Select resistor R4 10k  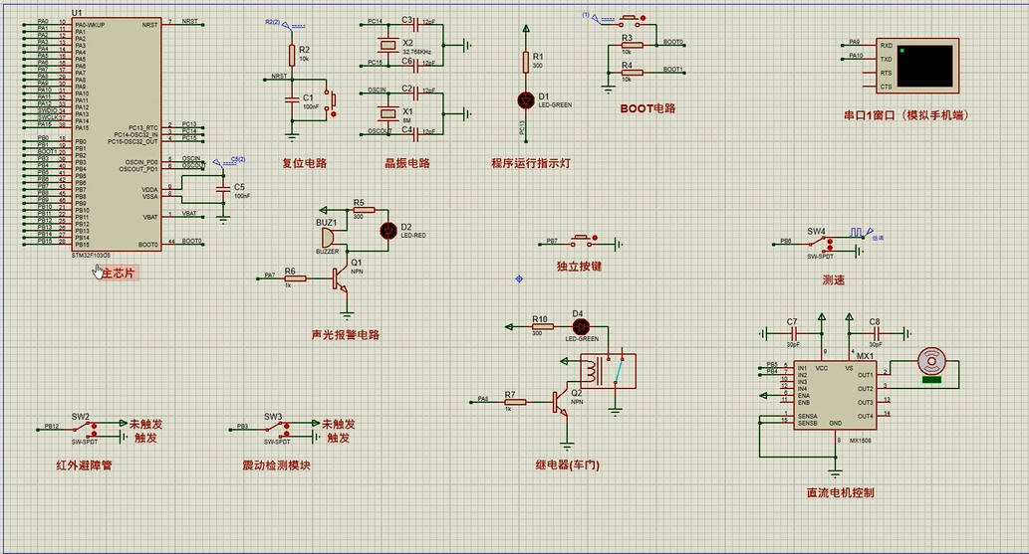(x=632, y=73)
